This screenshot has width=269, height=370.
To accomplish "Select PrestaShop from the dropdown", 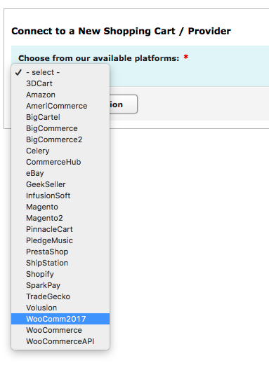I will click(60, 252).
